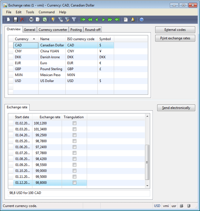Go to previous record arrow icon

(96, 20)
